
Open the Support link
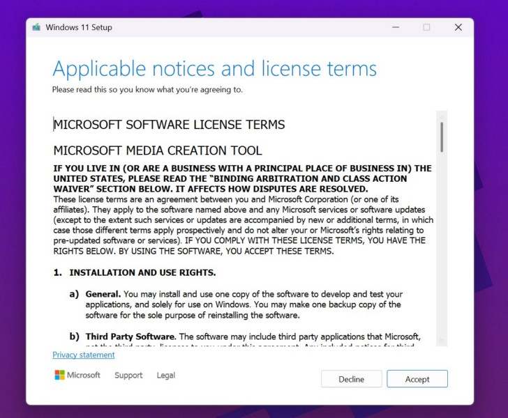pyautogui.click(x=128, y=376)
